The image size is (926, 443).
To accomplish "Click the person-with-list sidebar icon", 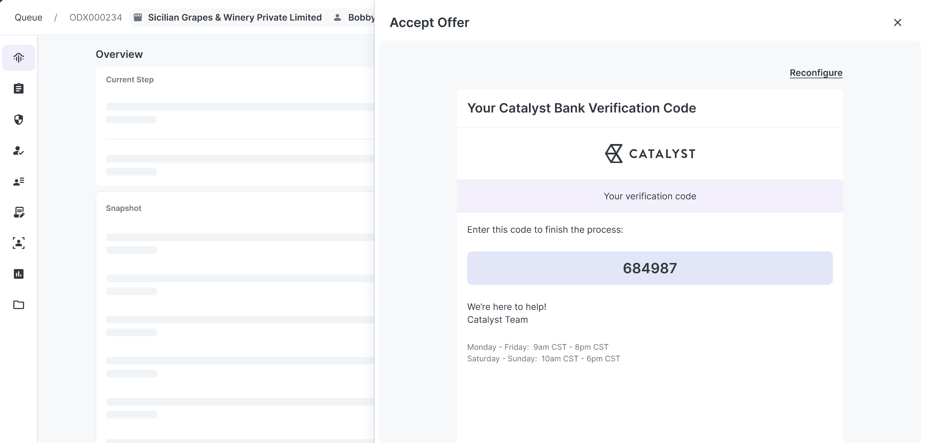I will [x=19, y=181].
